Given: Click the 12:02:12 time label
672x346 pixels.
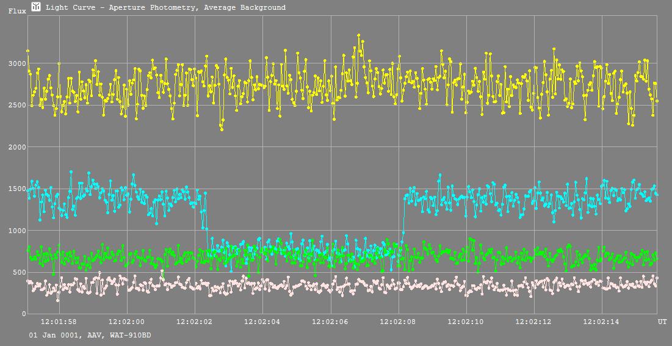Looking at the screenshot, I should (534, 322).
